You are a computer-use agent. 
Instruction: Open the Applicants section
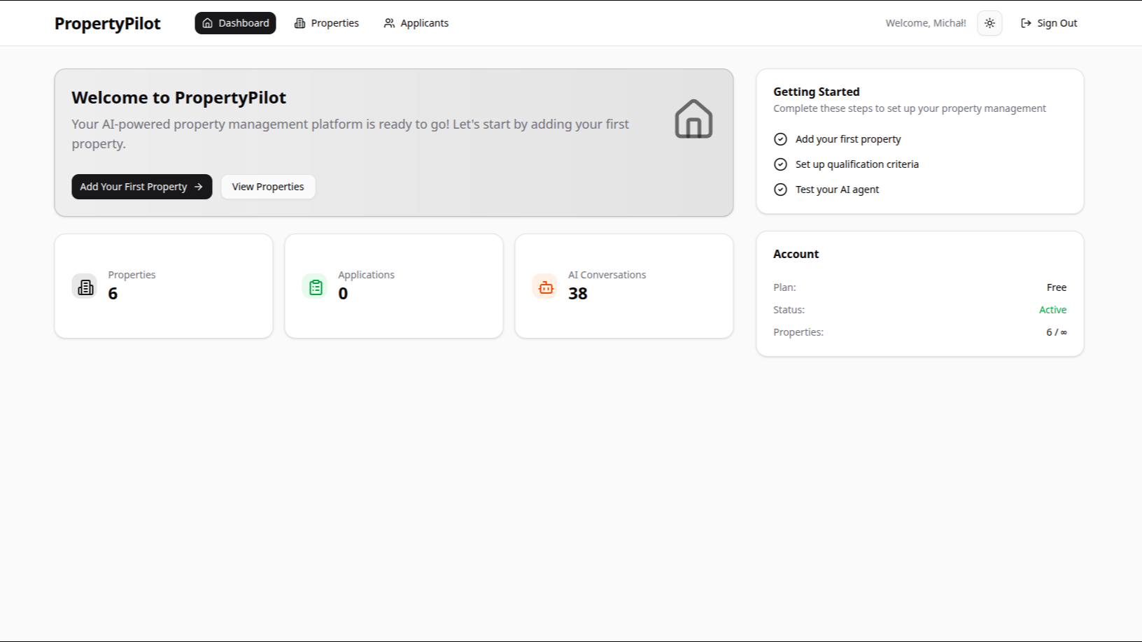click(x=416, y=22)
